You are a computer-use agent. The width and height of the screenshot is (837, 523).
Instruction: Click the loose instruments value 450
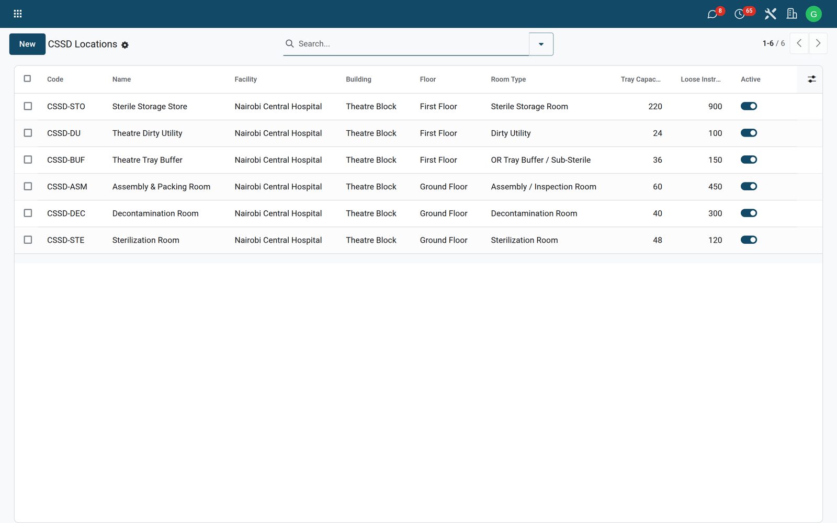(x=715, y=187)
